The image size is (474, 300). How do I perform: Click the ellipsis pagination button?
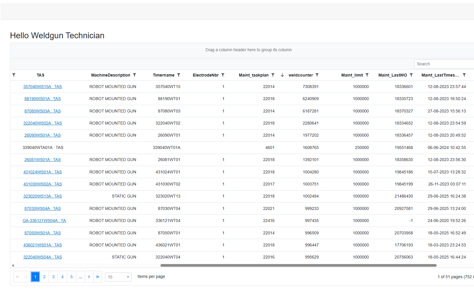(x=80, y=277)
